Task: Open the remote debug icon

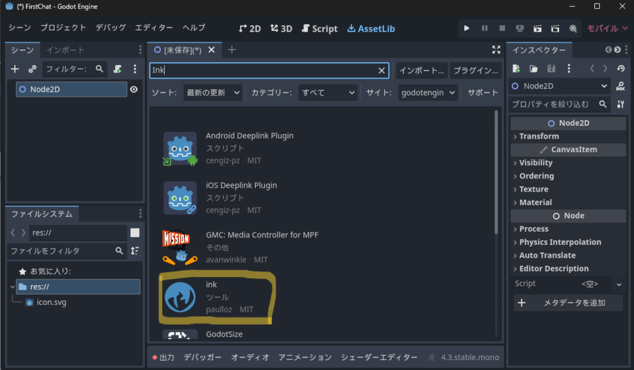Action: coord(520,29)
